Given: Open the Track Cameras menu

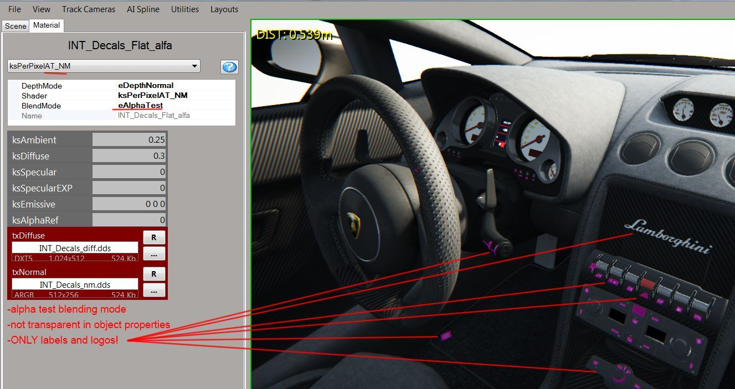Looking at the screenshot, I should [89, 9].
